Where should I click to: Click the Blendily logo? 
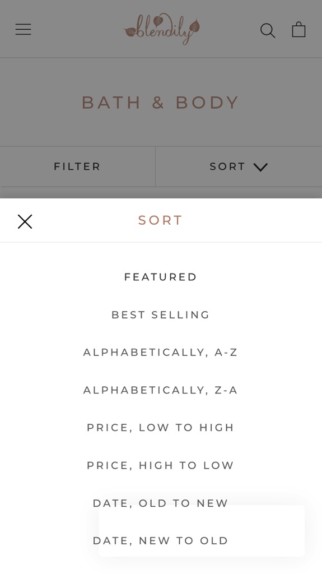161,29
